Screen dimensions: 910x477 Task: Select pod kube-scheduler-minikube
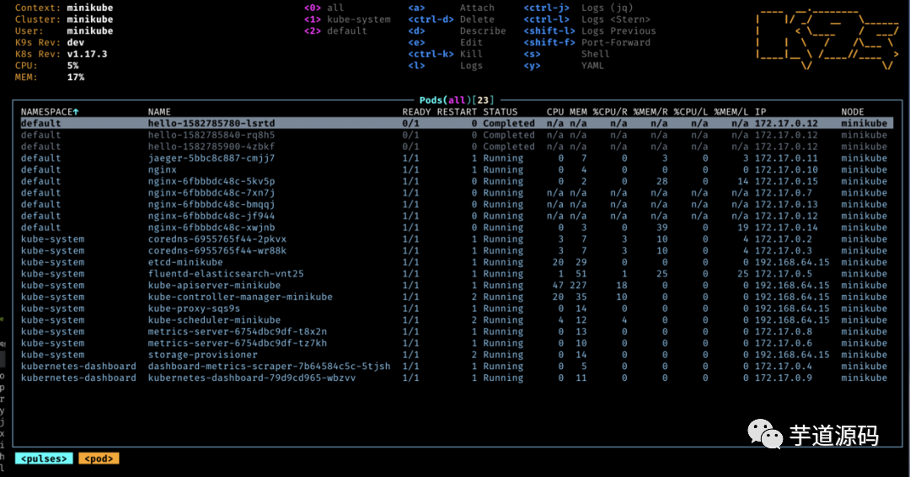click(x=457, y=319)
